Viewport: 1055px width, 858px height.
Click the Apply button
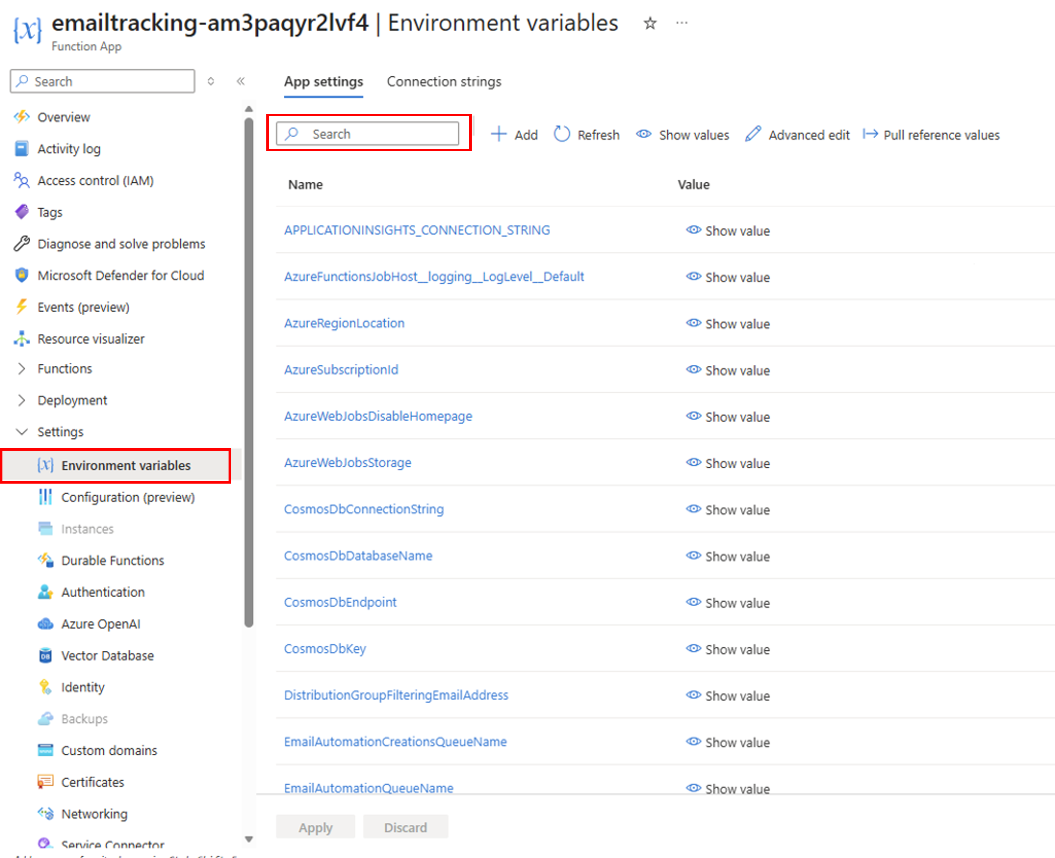point(315,827)
